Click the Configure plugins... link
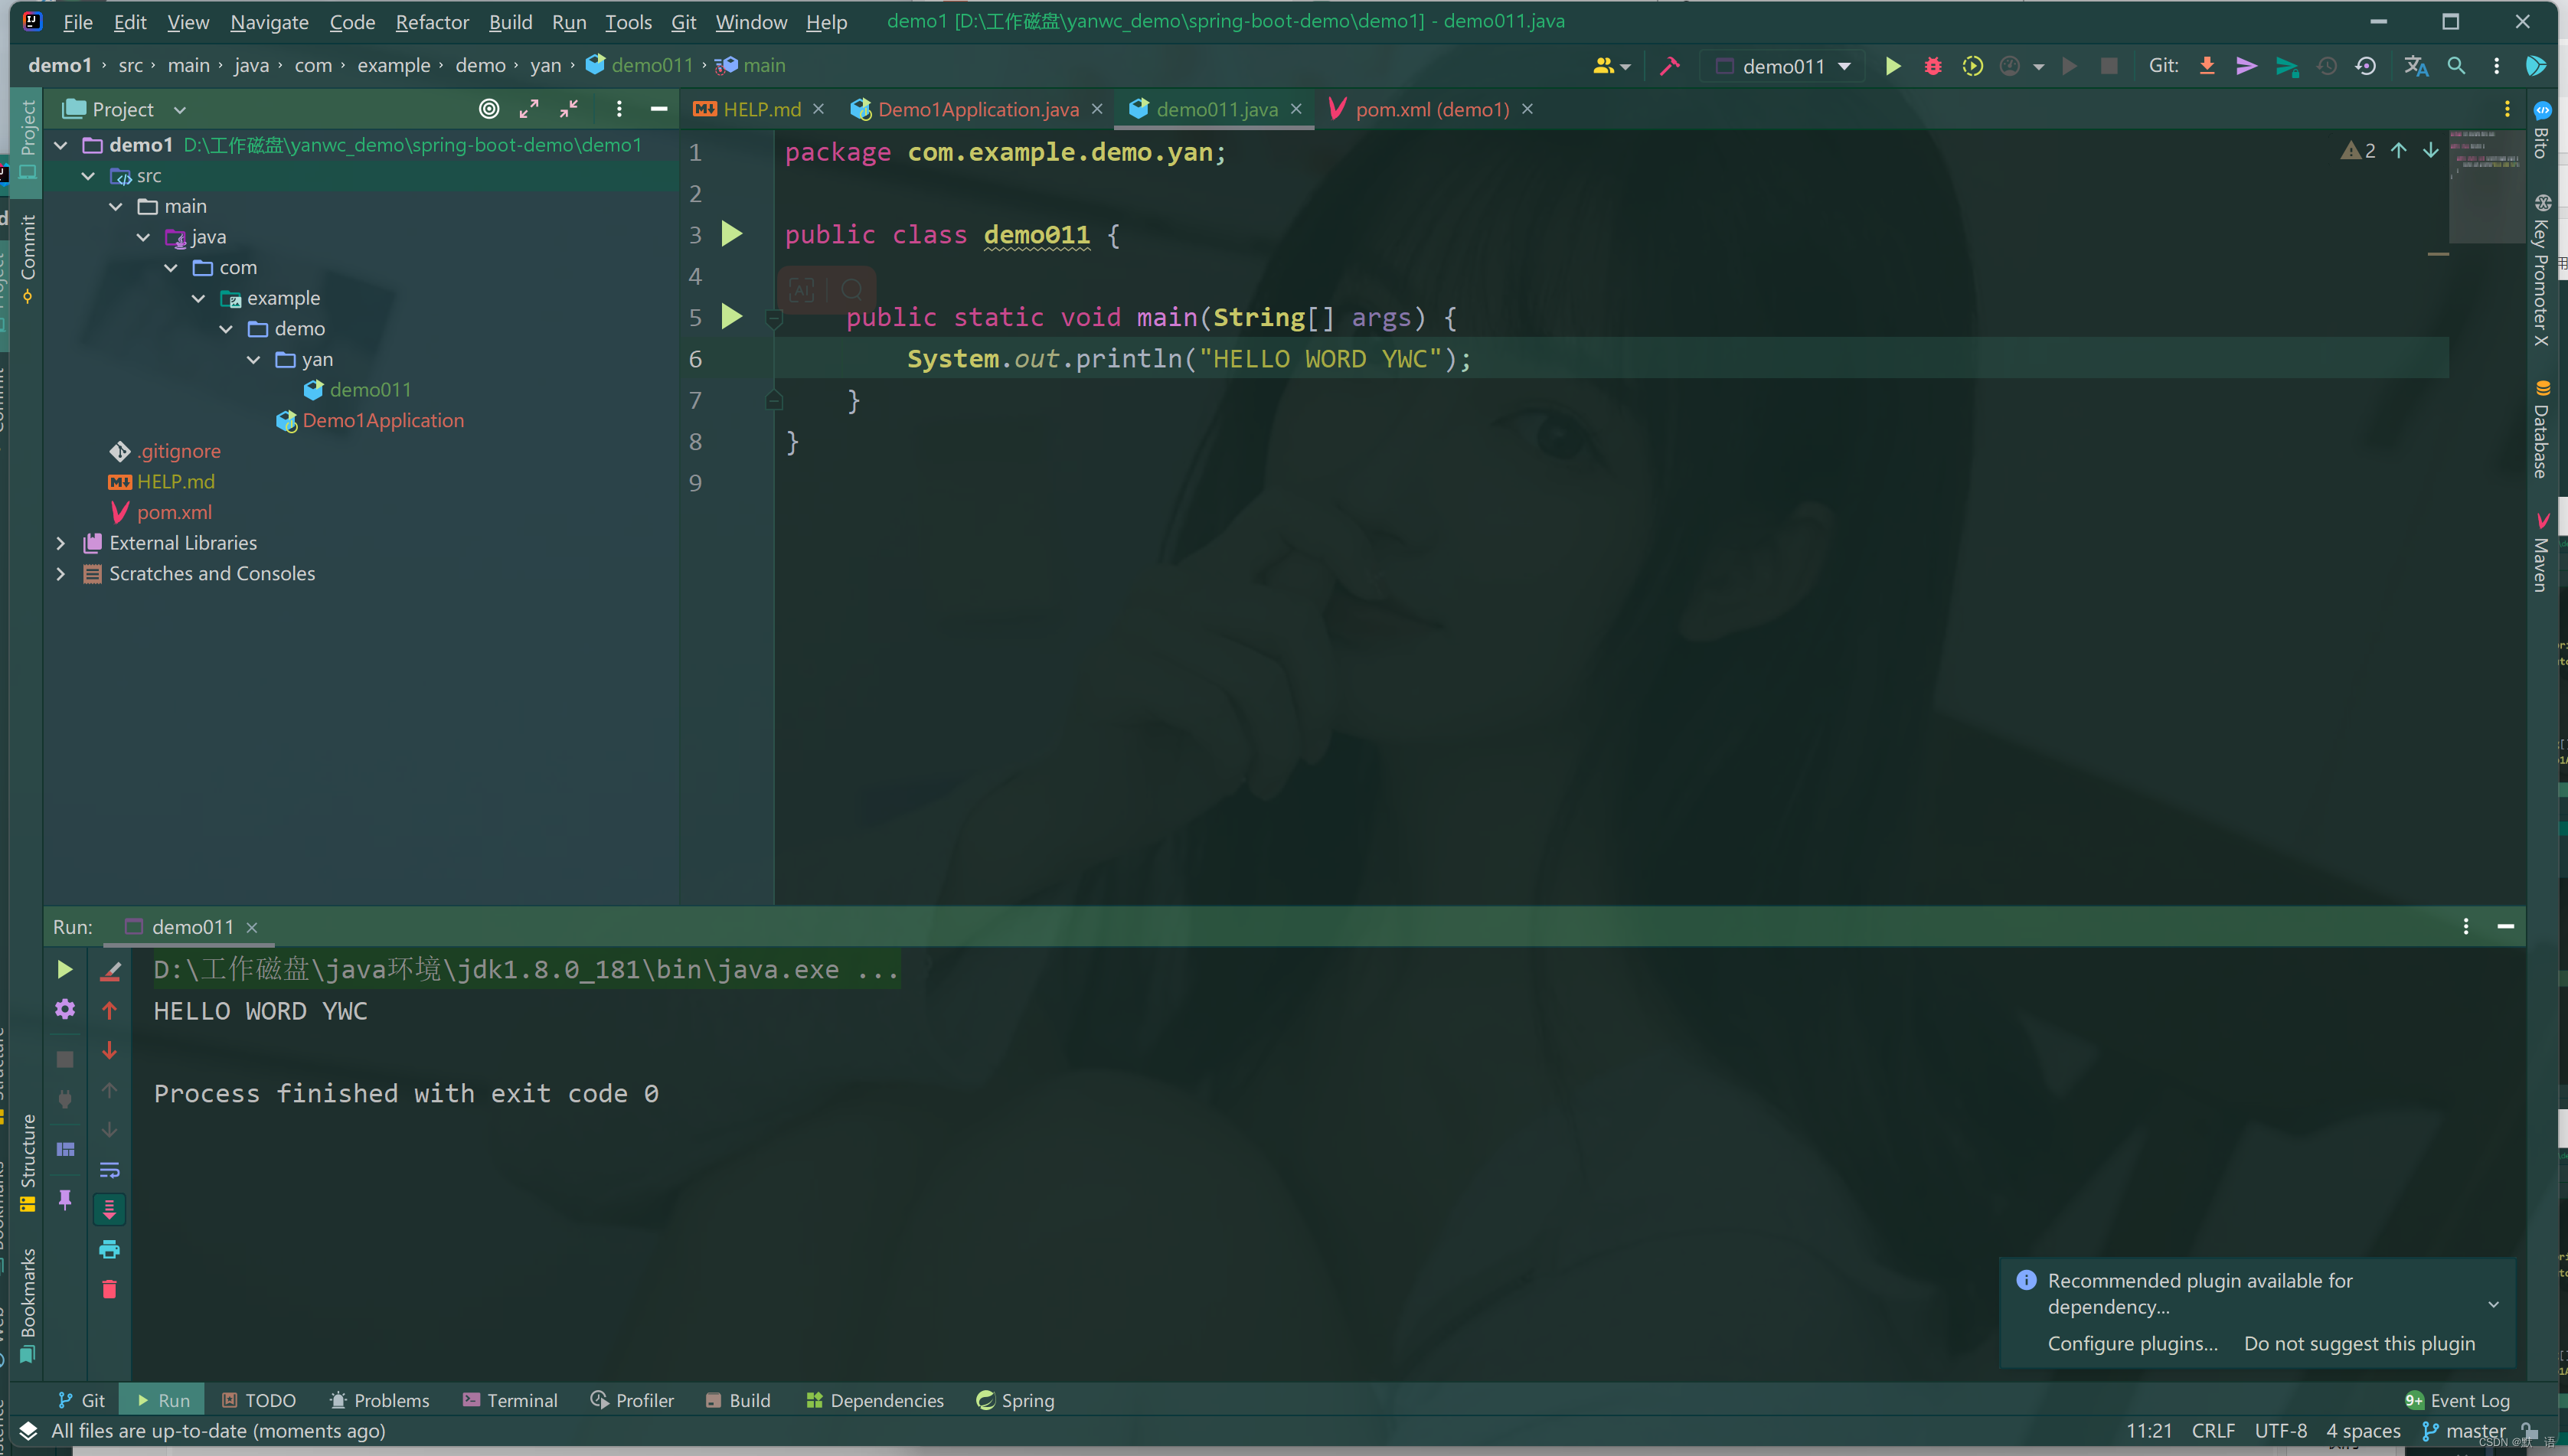The height and width of the screenshot is (1456, 2568). click(x=2132, y=1343)
